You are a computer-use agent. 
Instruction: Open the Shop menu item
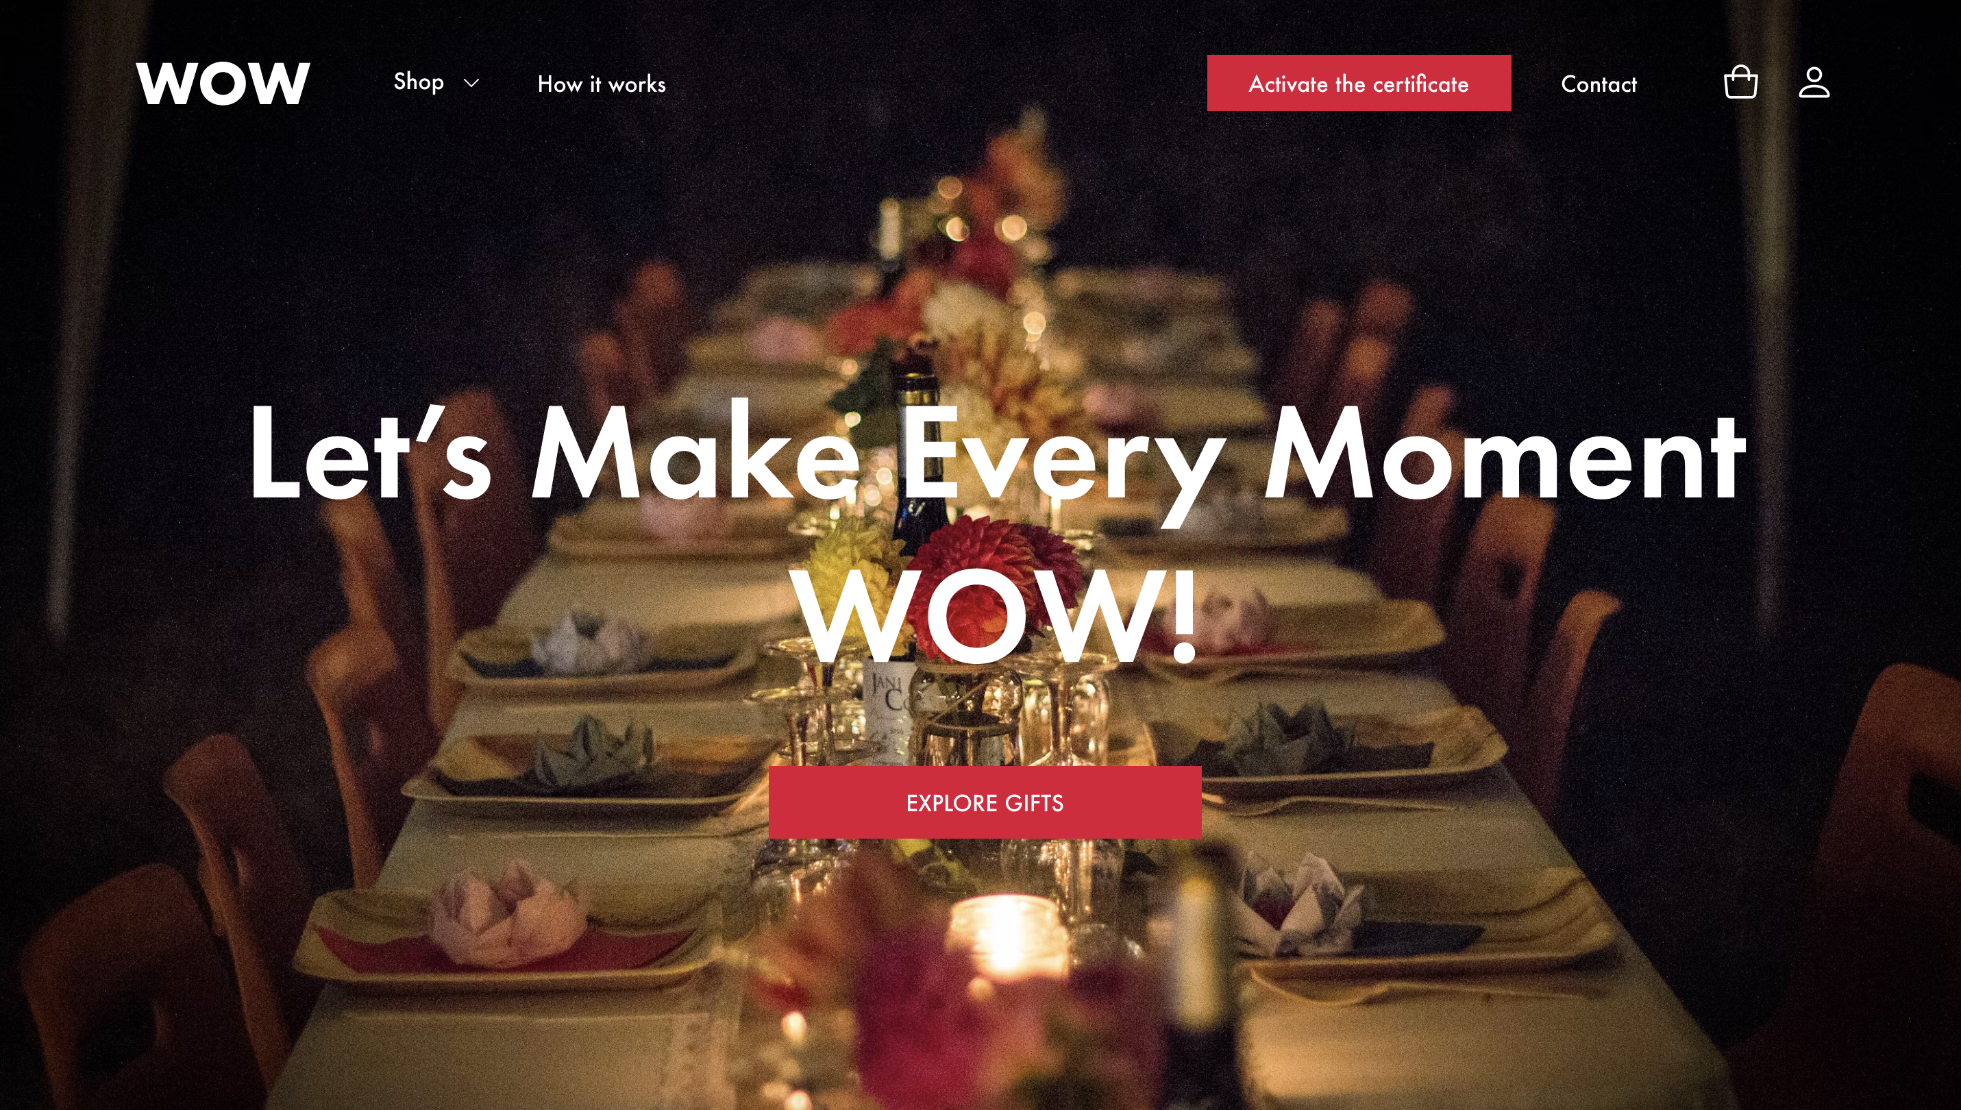pos(419,82)
